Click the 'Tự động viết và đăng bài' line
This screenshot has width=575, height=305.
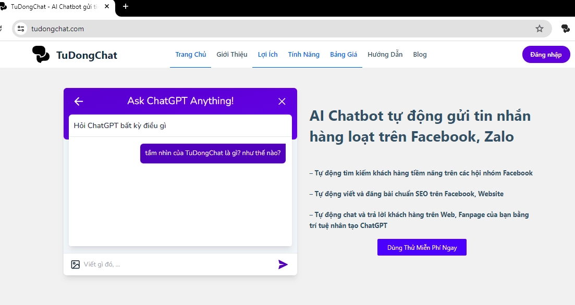tap(406, 194)
